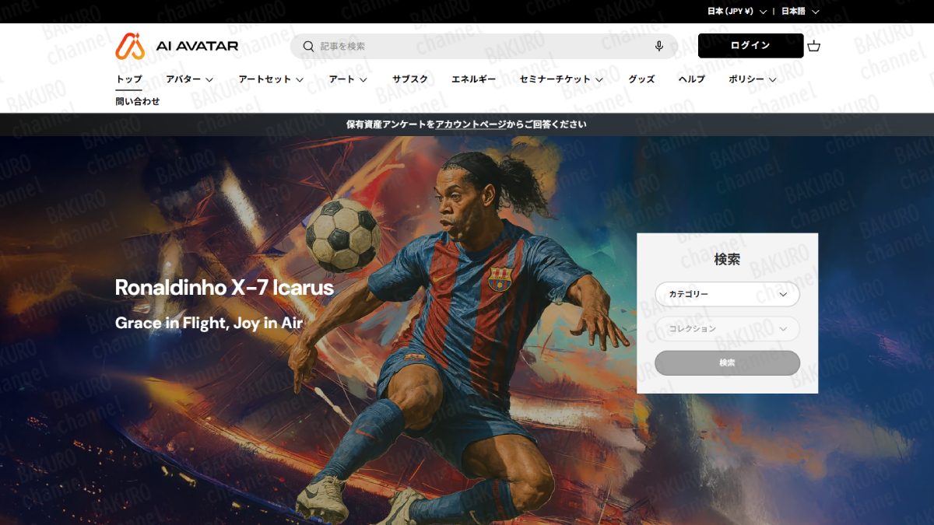The width and height of the screenshot is (934, 525).
Task: Open the ヘルプ menu item
Action: [691, 79]
